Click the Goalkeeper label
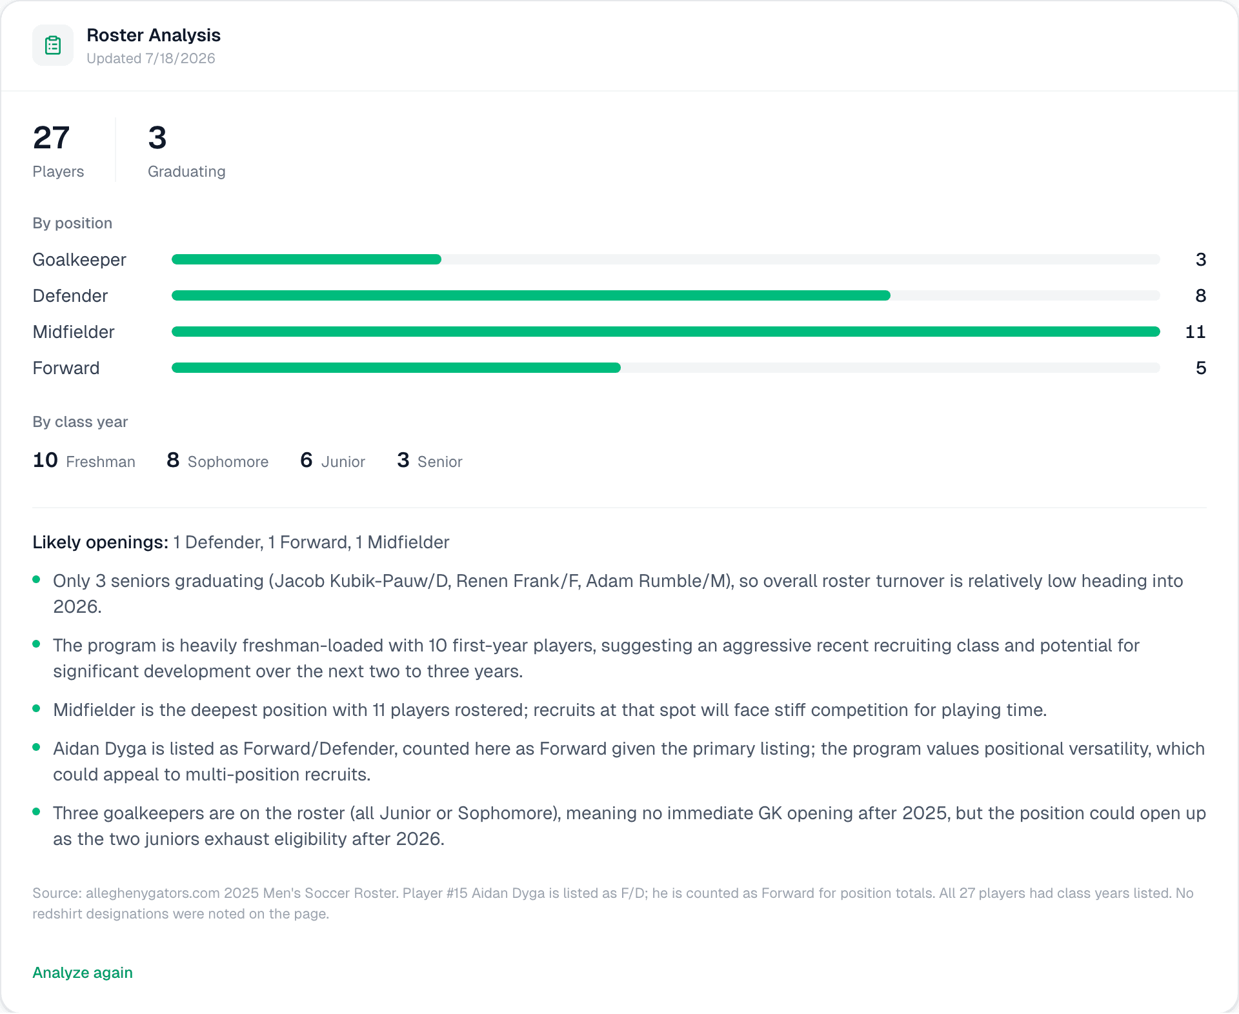Image resolution: width=1239 pixels, height=1014 pixels. [x=79, y=259]
